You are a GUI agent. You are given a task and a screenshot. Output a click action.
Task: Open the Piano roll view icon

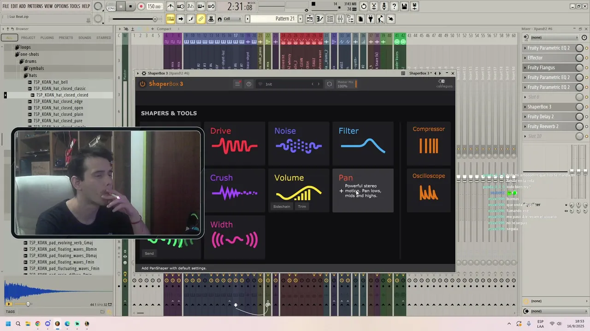[320, 19]
